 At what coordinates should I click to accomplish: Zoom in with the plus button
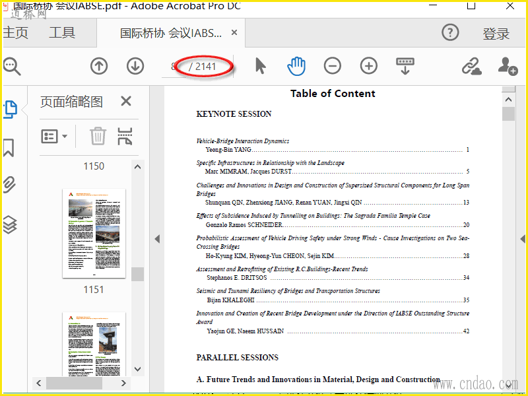pos(369,66)
